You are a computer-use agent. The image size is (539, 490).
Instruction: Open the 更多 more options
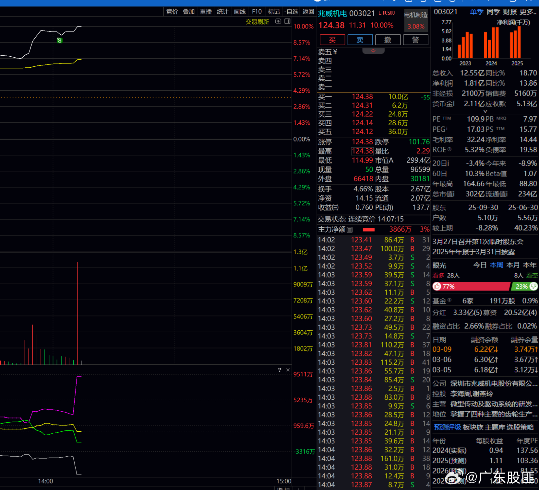[x=528, y=12]
